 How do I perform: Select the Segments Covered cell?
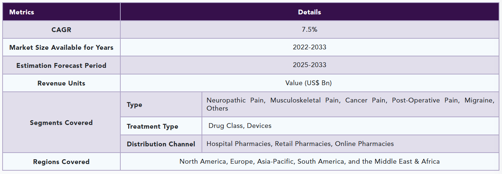pos(61,123)
